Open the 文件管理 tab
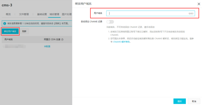Viewport: 202px width, 105px height. [24, 14]
